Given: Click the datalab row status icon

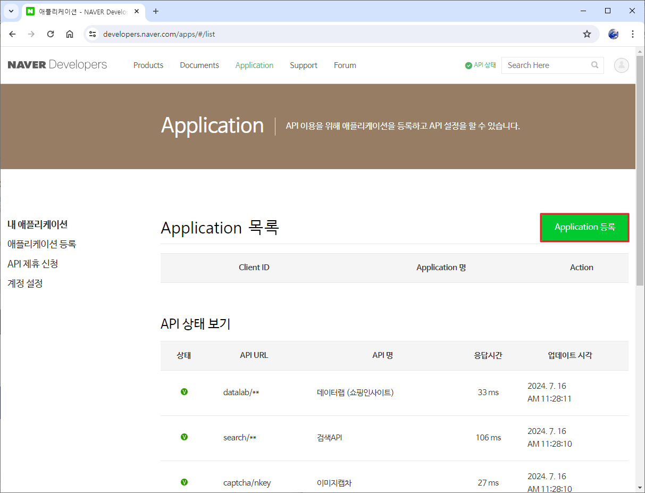Looking at the screenshot, I should click(184, 392).
